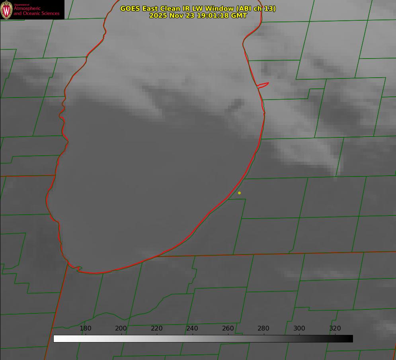Screen dimensions: 396x360
Task: Click the 260 colorbar tick label
Action: 228,328
